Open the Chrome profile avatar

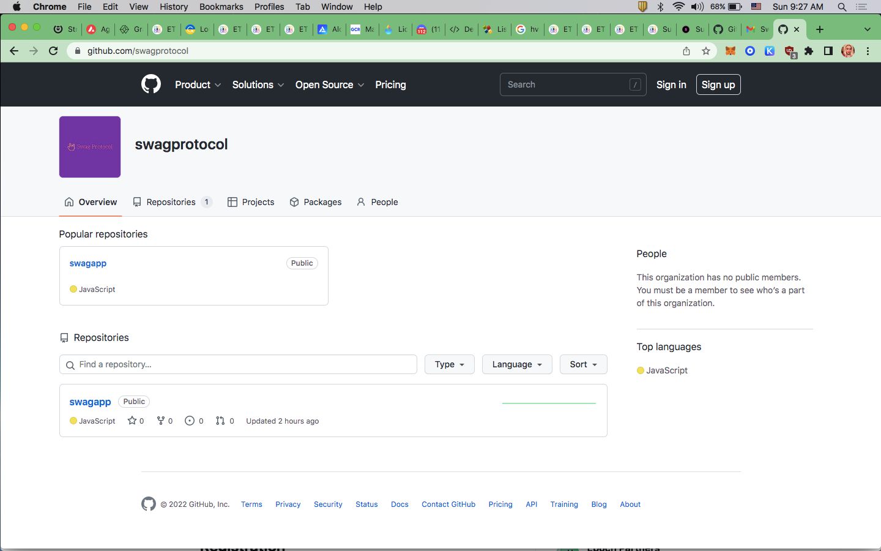[848, 51]
